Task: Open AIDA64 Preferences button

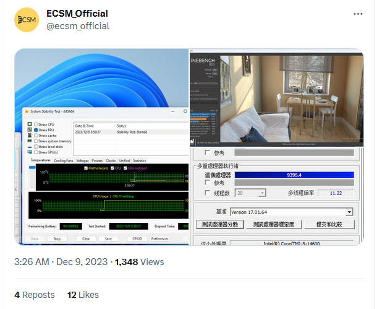Action: [160, 238]
